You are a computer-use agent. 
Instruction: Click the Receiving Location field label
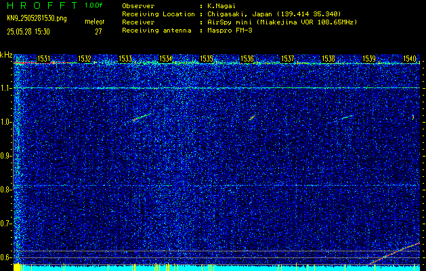coord(158,14)
